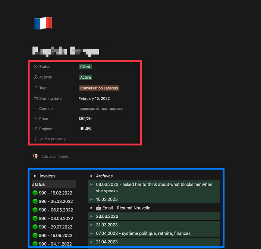Click the Price property label
Image resolution: width=261 pixels, height=249 pixels.
click(x=44, y=119)
